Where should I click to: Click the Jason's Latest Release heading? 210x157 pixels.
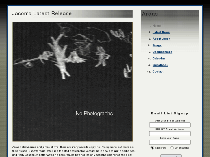click(x=42, y=14)
